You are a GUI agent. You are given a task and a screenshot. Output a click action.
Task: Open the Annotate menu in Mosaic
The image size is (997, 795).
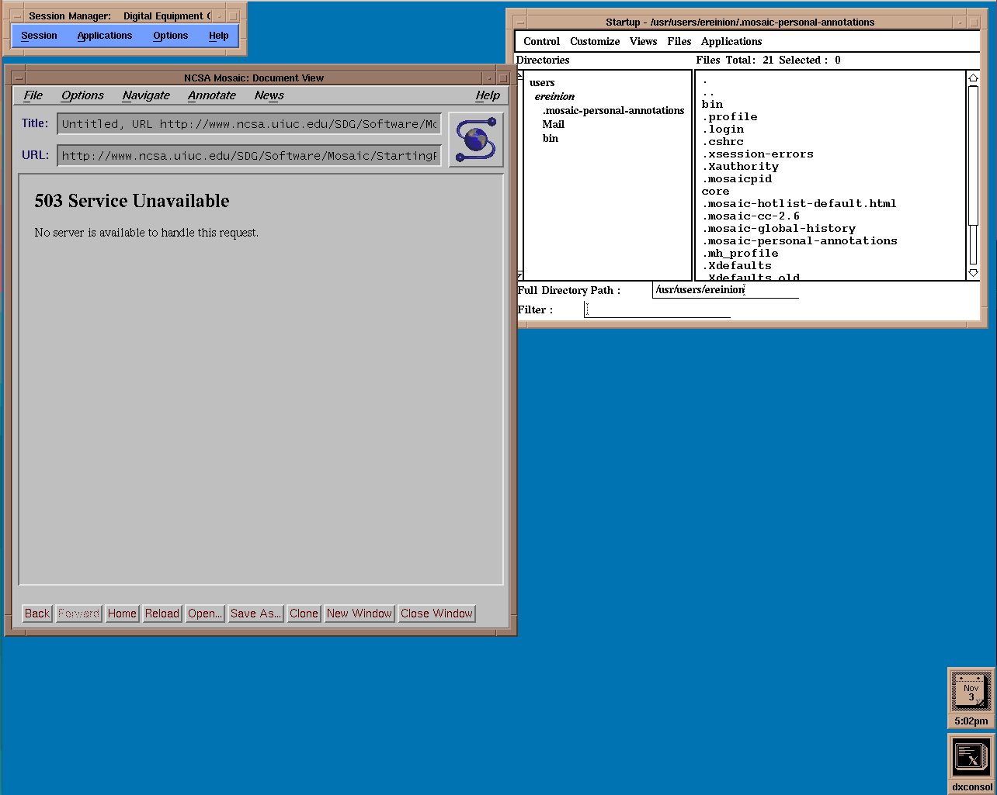(x=211, y=95)
